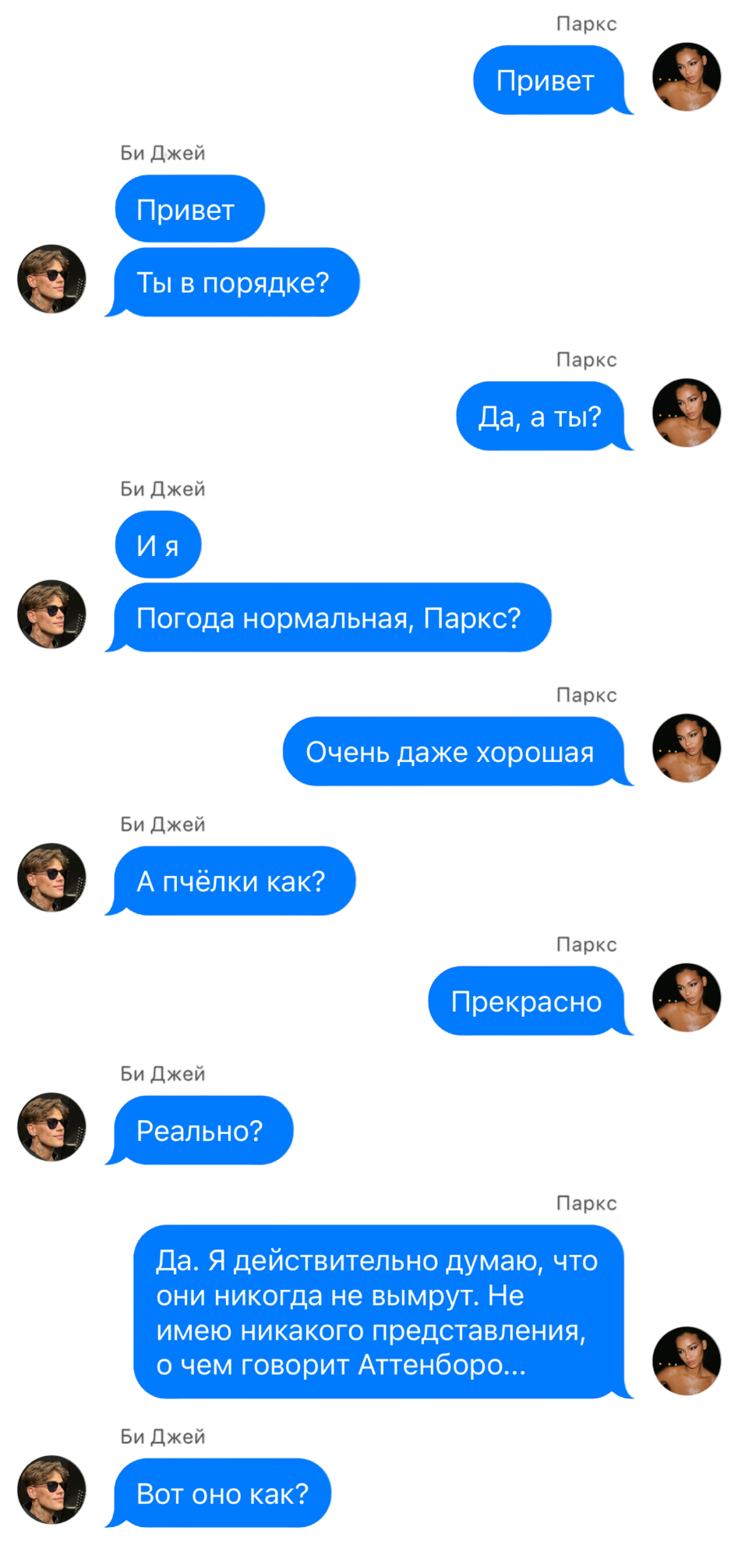
Task: Tap the long message about Аттенборо
Action: tap(383, 1312)
